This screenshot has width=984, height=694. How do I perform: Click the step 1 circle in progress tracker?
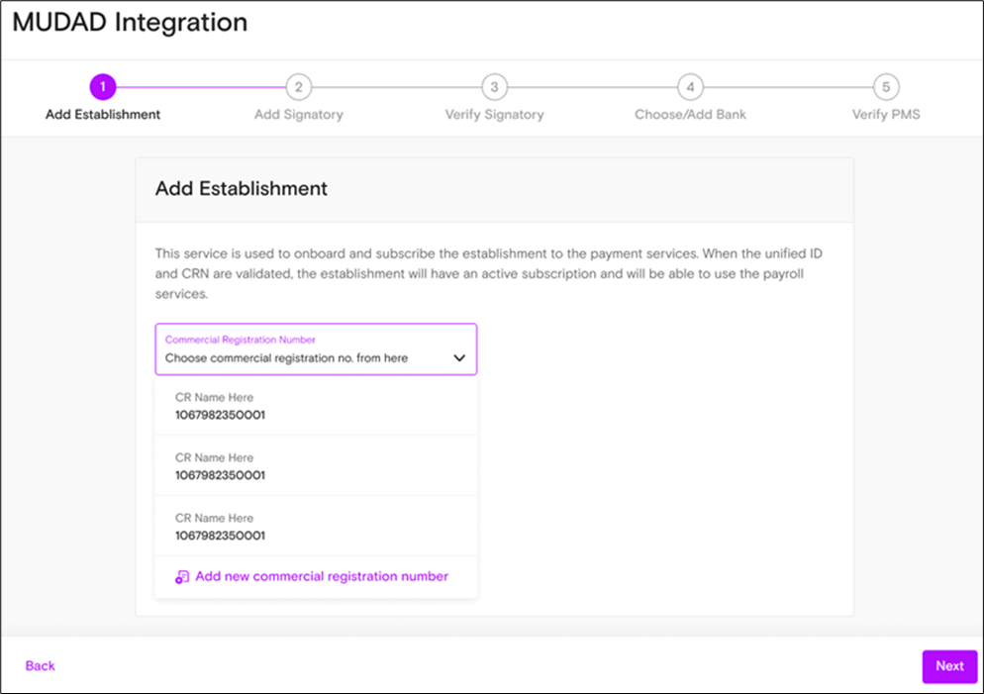pyautogui.click(x=103, y=87)
